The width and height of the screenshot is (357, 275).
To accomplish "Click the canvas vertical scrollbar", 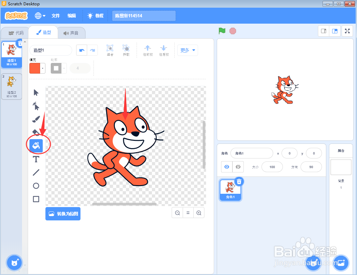I will (x=204, y=145).
